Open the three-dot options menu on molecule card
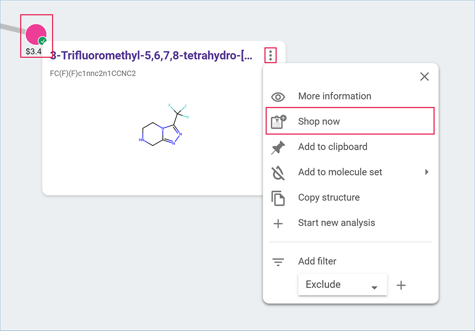 tap(271, 55)
